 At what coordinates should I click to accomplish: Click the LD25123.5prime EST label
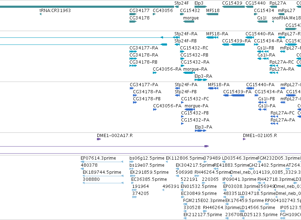pyautogui.click(x=260, y=215)
